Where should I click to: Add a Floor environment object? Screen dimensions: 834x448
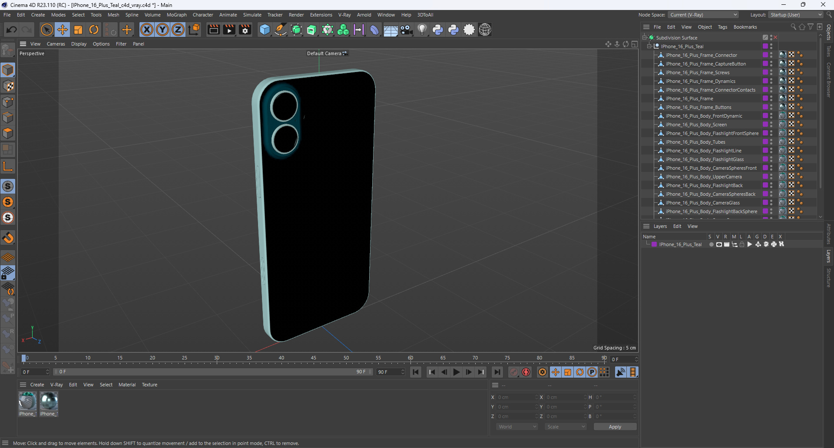click(391, 30)
